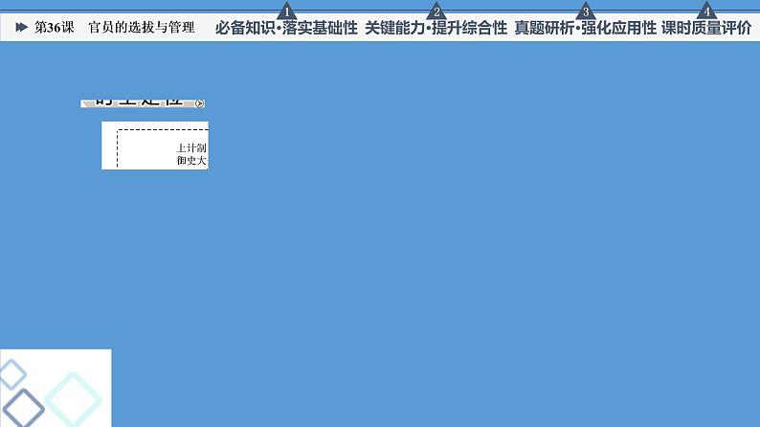
Task: Click the numbered triangle marker 3
Action: pyautogui.click(x=586, y=11)
